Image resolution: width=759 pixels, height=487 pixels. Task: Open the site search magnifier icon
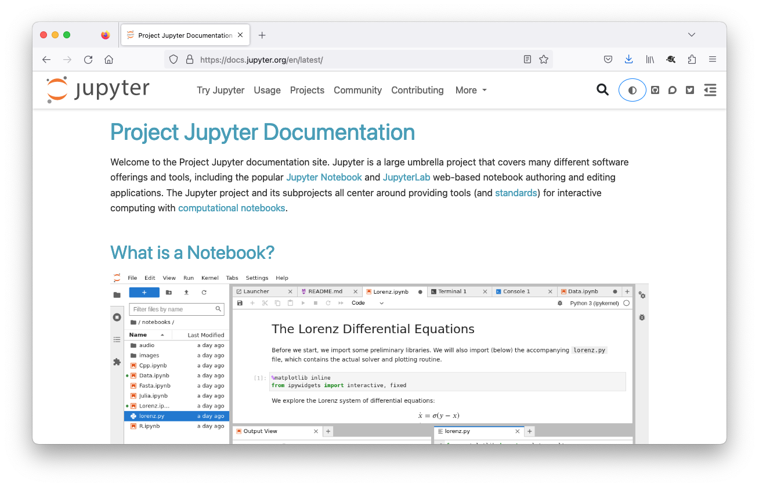[602, 90]
